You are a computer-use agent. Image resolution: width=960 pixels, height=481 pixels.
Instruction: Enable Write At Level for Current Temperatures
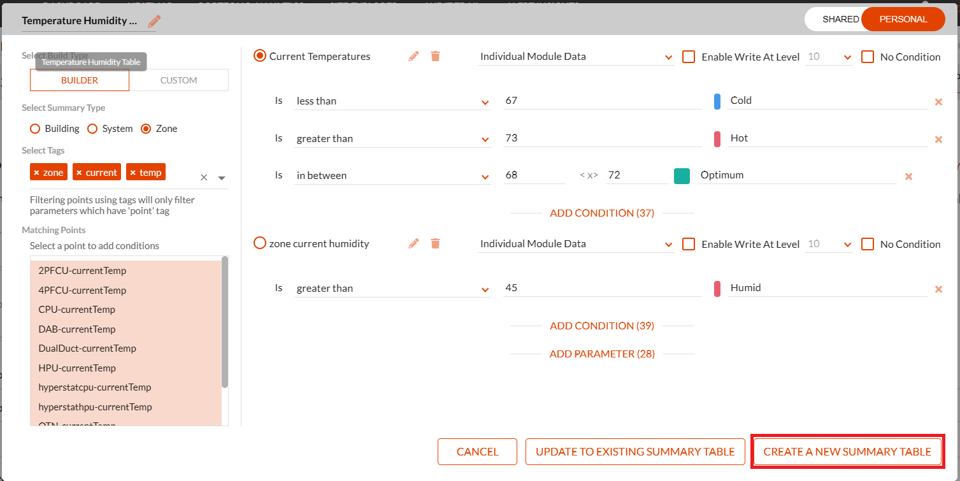click(x=688, y=57)
